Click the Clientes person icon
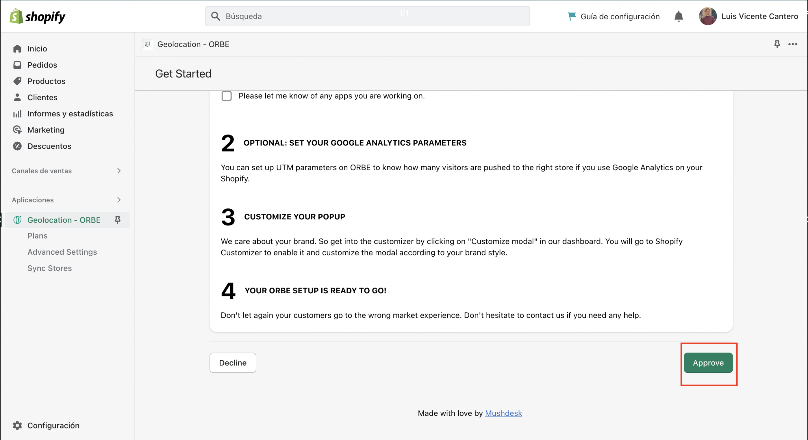 (17, 98)
